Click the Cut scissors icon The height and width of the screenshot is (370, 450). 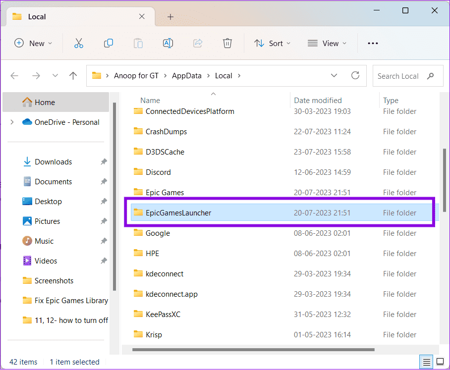coord(79,43)
